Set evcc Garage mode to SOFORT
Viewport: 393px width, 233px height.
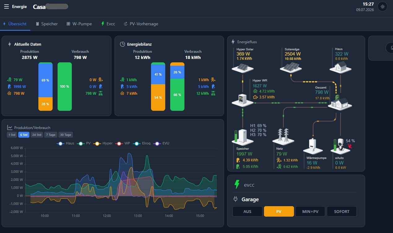click(x=342, y=211)
